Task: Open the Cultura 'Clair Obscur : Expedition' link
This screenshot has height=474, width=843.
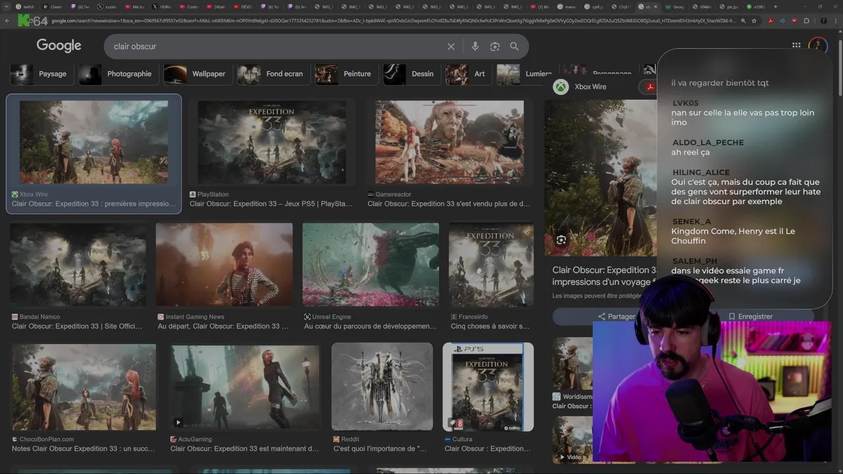Action: [487, 449]
